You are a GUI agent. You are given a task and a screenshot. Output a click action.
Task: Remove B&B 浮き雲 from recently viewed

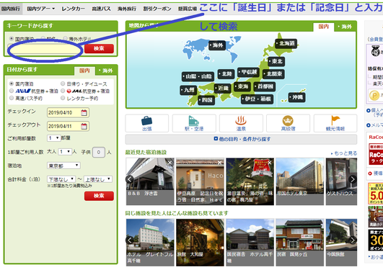pos(170,163)
